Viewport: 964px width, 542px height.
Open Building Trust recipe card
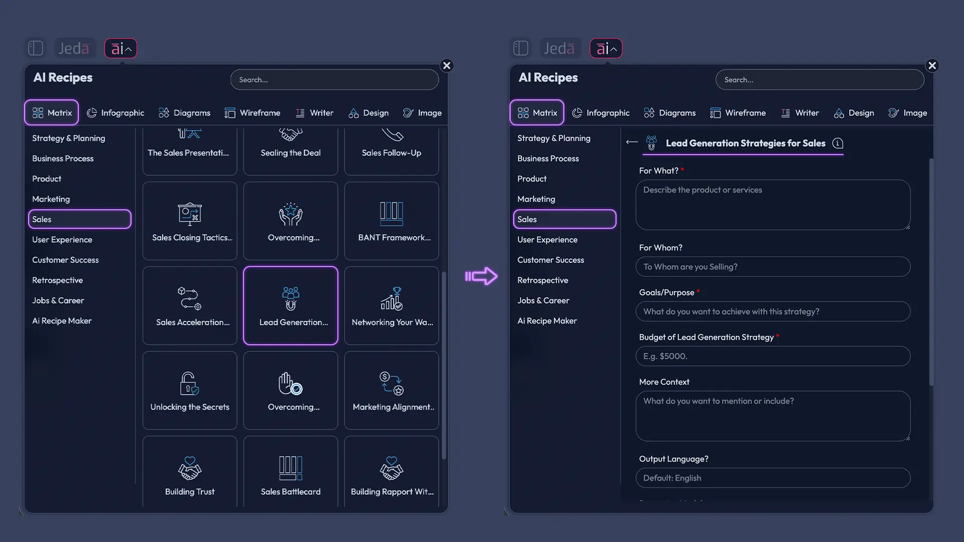[x=190, y=472]
